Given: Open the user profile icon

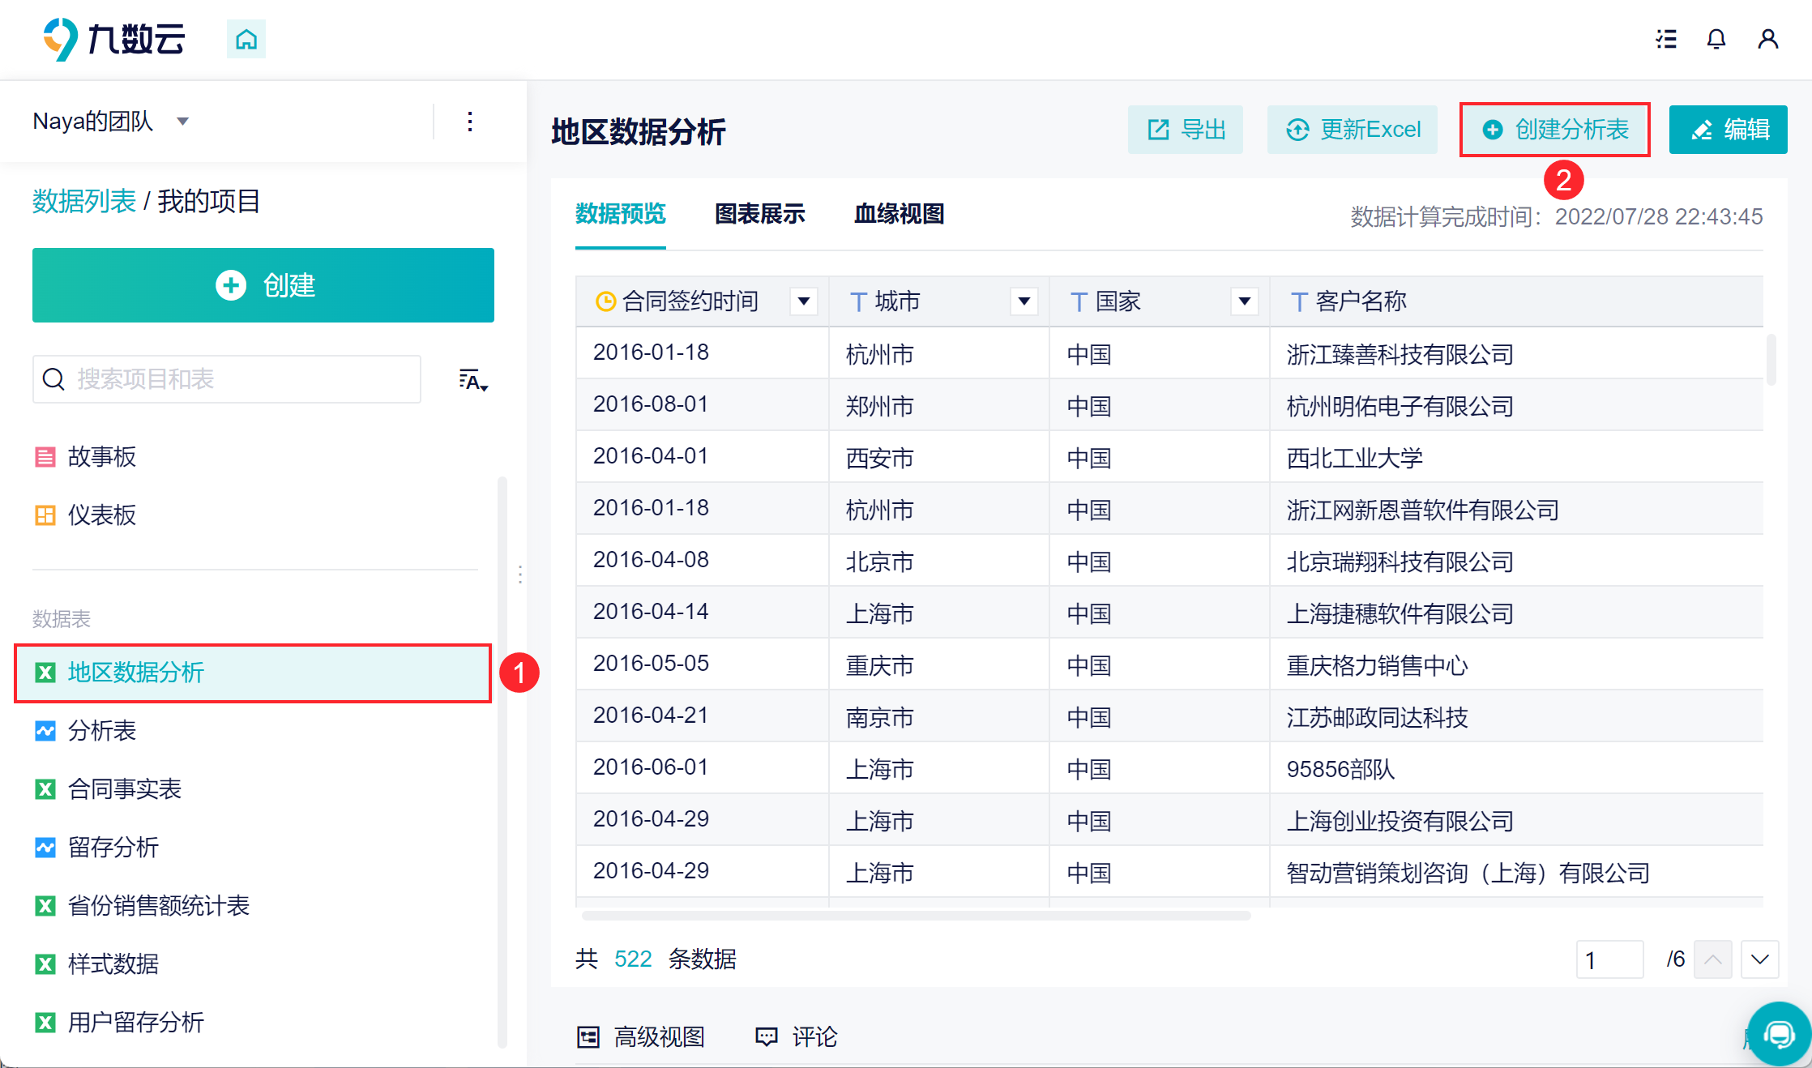Looking at the screenshot, I should click(x=1767, y=39).
